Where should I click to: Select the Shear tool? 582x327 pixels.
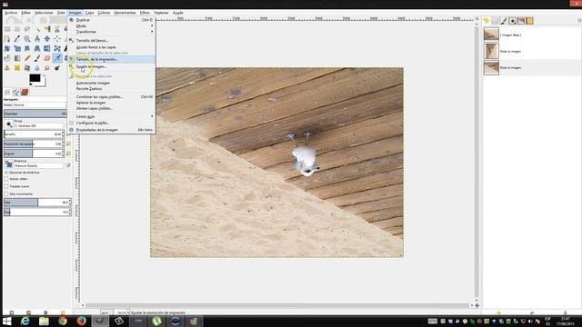[27, 48]
